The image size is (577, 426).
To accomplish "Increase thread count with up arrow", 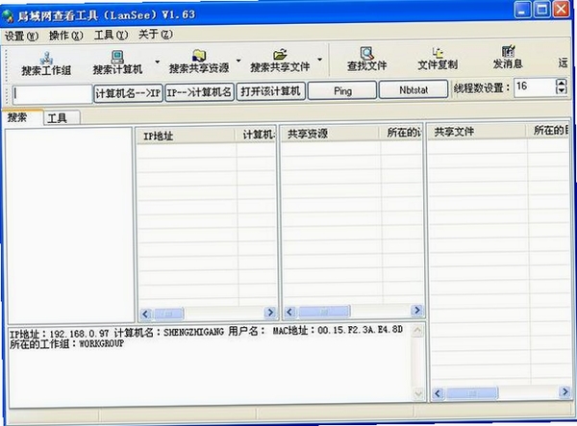I will [562, 83].
